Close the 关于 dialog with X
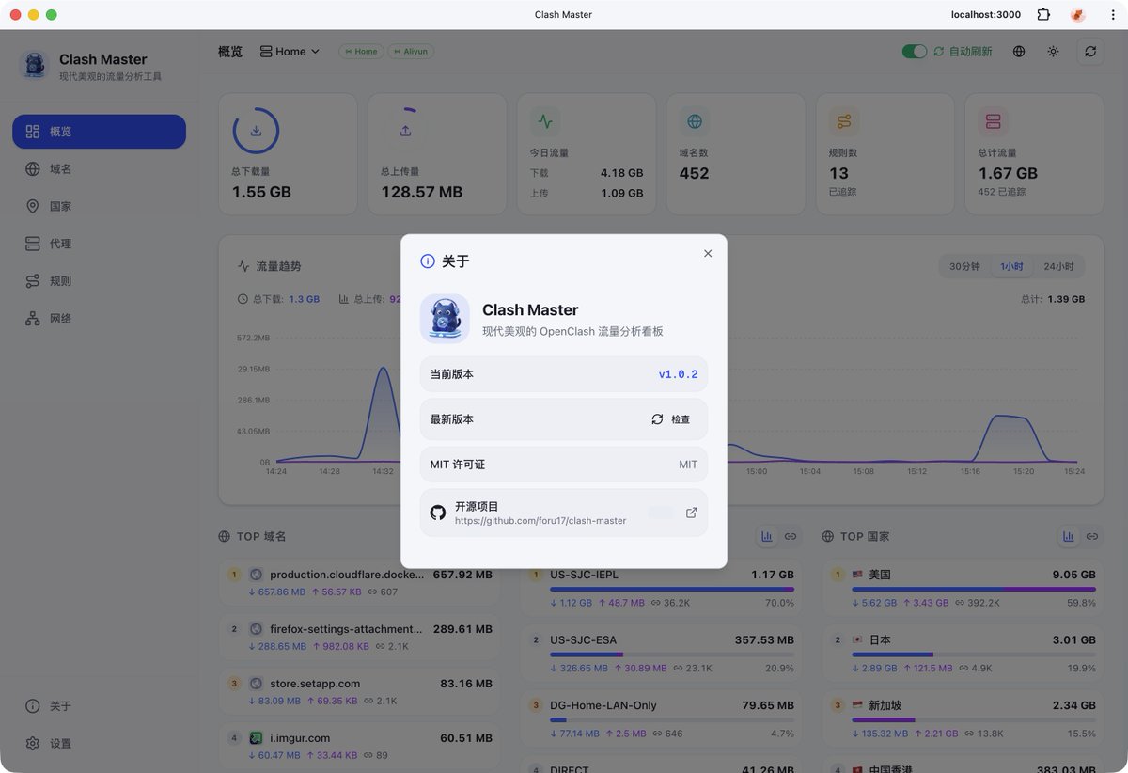Viewport: 1128px width, 773px height. coord(708,253)
